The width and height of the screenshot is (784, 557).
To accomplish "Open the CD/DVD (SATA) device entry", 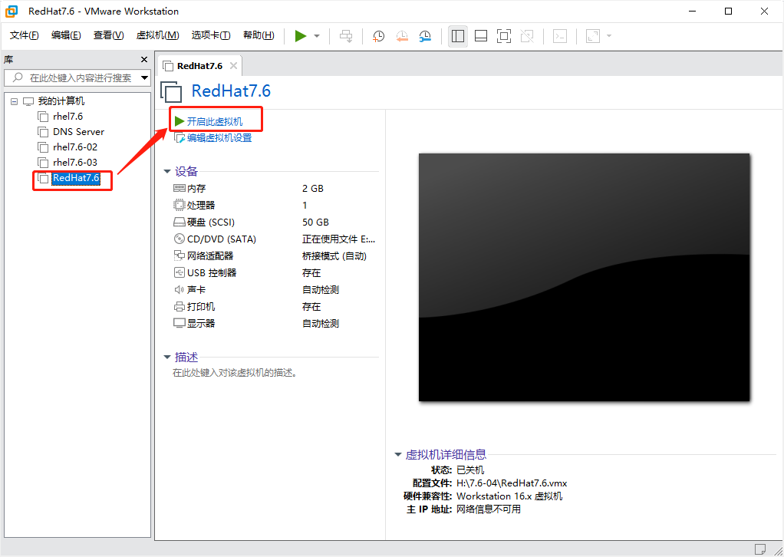I will (x=221, y=239).
